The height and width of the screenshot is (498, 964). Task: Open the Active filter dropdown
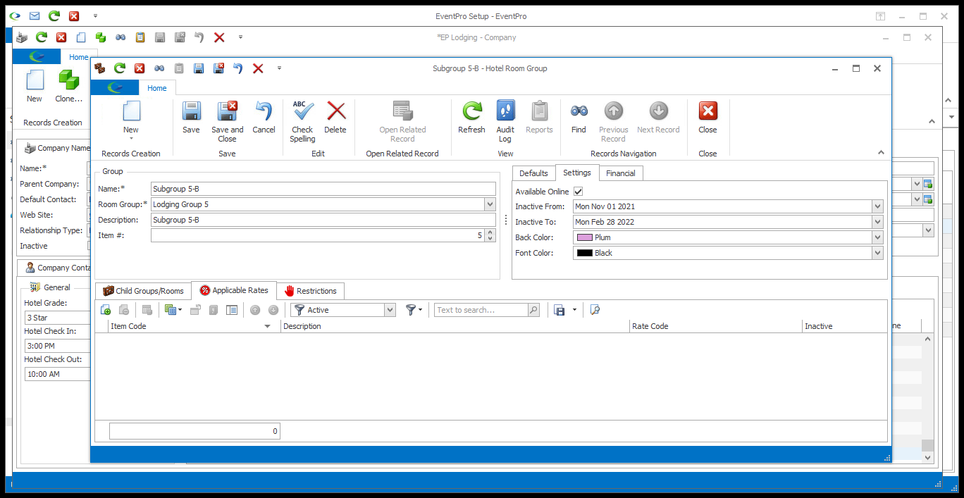coord(390,310)
